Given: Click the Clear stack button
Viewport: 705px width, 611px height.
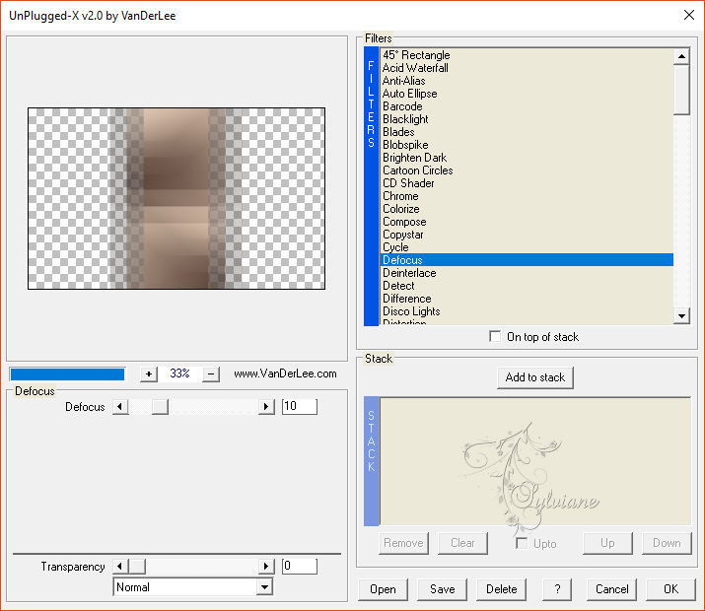Looking at the screenshot, I should pos(462,543).
